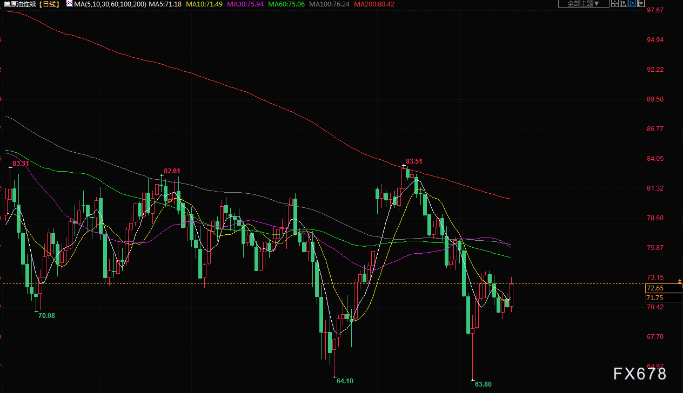Click the 89.50 axis value

pyautogui.click(x=655, y=99)
